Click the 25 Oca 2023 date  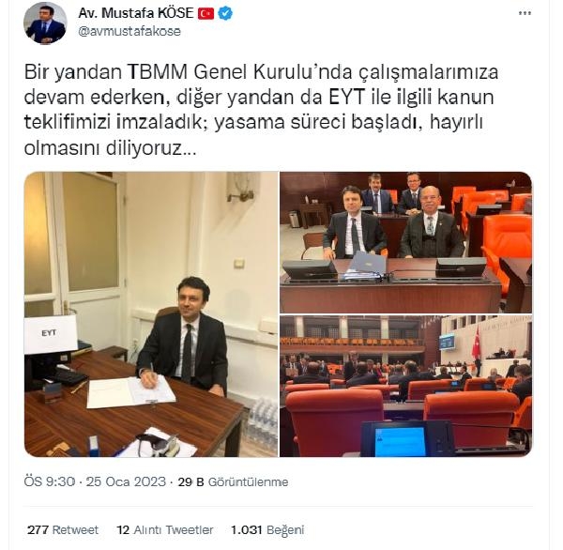click(126, 481)
